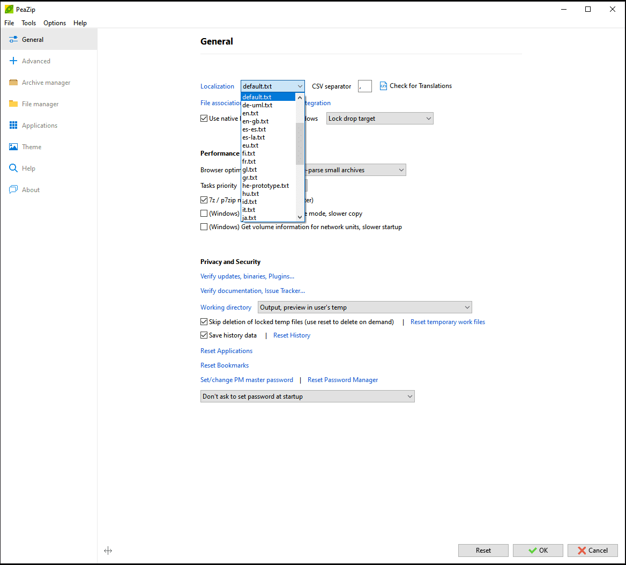Image resolution: width=626 pixels, height=565 pixels.
Task: Select hu.txt in localization list
Action: point(269,193)
